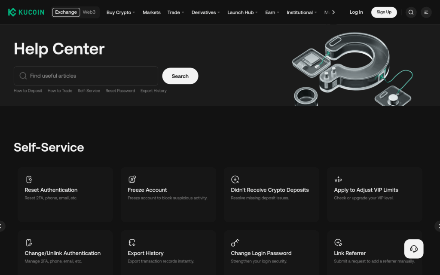Viewport: 440px width, 275px height.
Task: Open Didn't Receive Crypto Deposits card title
Action: [270, 190]
